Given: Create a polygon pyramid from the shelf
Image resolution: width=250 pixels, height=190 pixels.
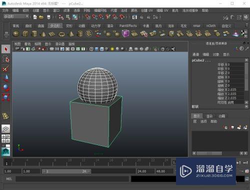Looking at the screenshot, I should coord(71,34).
